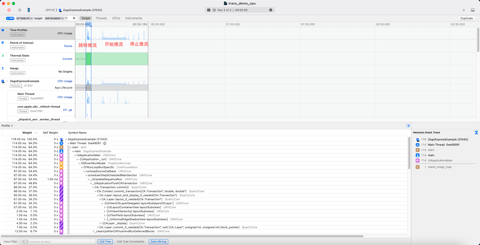This screenshot has width=480, height=245.
Task: Select the Hangs instrument icon
Action: pos(3,68)
